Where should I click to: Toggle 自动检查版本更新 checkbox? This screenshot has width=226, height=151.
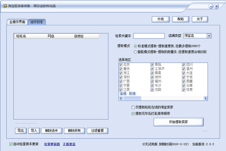(x=11, y=144)
